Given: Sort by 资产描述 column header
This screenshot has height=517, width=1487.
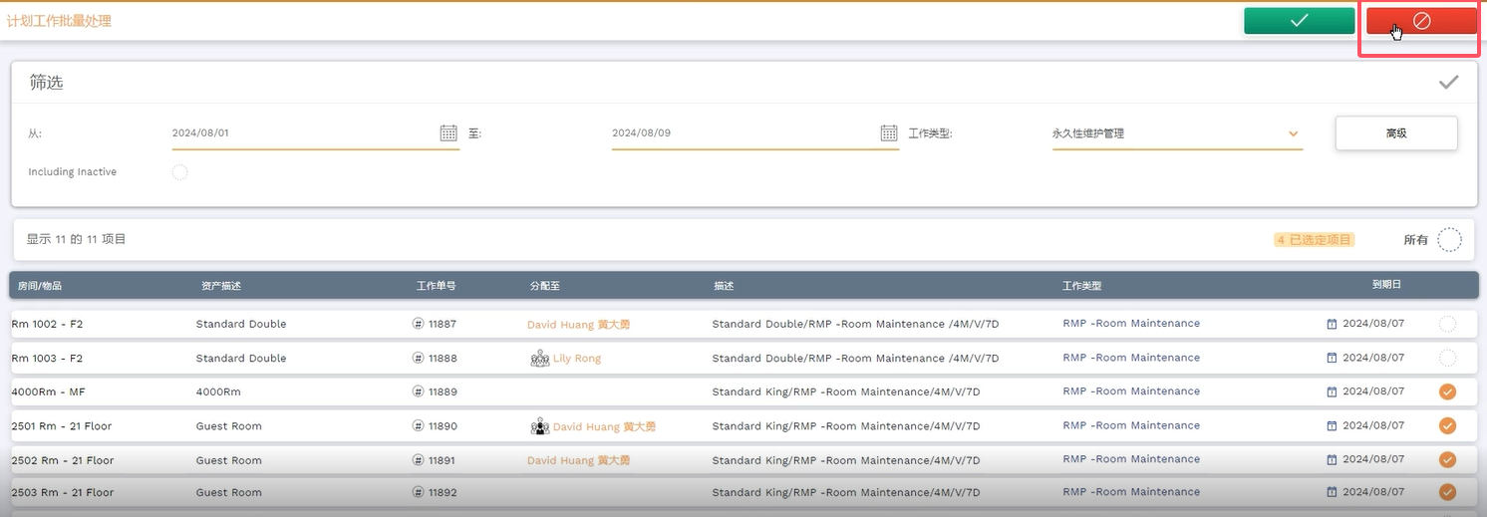Looking at the screenshot, I should [221, 286].
